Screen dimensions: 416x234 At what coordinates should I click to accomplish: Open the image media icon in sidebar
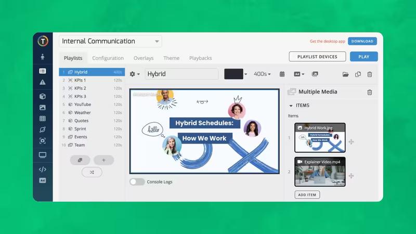43,108
